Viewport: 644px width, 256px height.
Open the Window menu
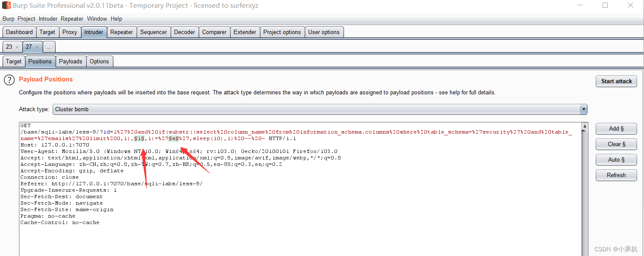click(97, 19)
